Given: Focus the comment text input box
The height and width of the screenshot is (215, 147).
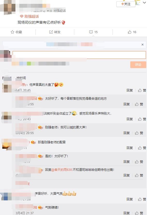Looking at the screenshot, I should (79, 55).
